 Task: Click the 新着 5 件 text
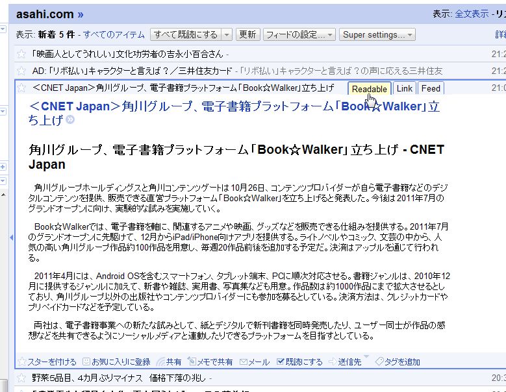point(56,34)
